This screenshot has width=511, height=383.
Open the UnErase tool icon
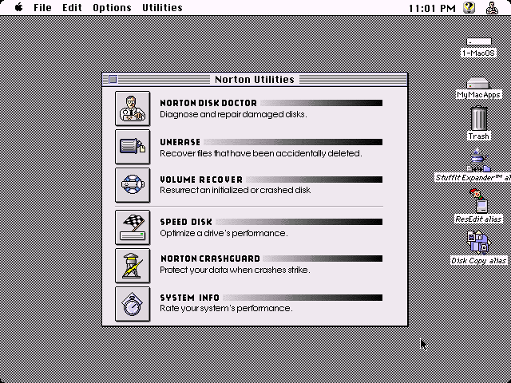point(133,147)
